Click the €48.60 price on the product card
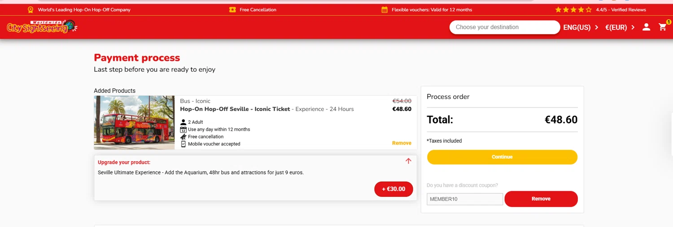This screenshot has height=227, width=673. (x=402, y=109)
